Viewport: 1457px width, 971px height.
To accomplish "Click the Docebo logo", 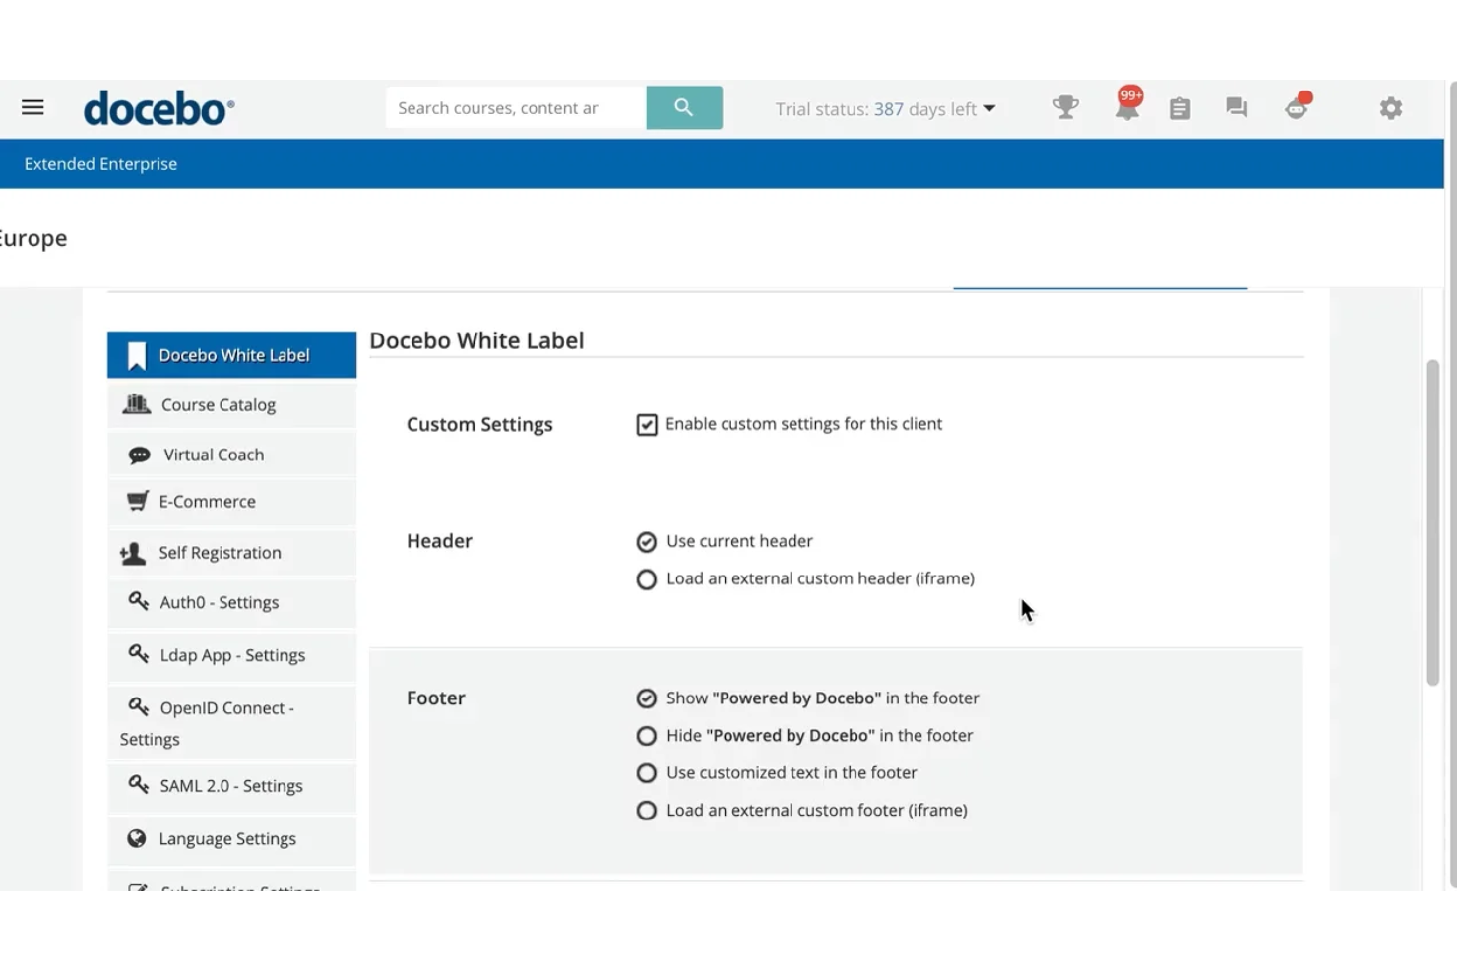I will [158, 108].
